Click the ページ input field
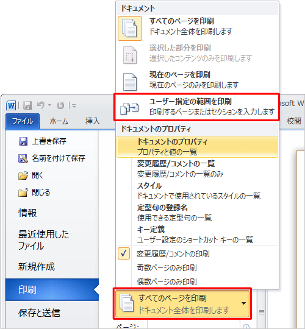Viewport: 305px width, 329px height. click(x=193, y=324)
